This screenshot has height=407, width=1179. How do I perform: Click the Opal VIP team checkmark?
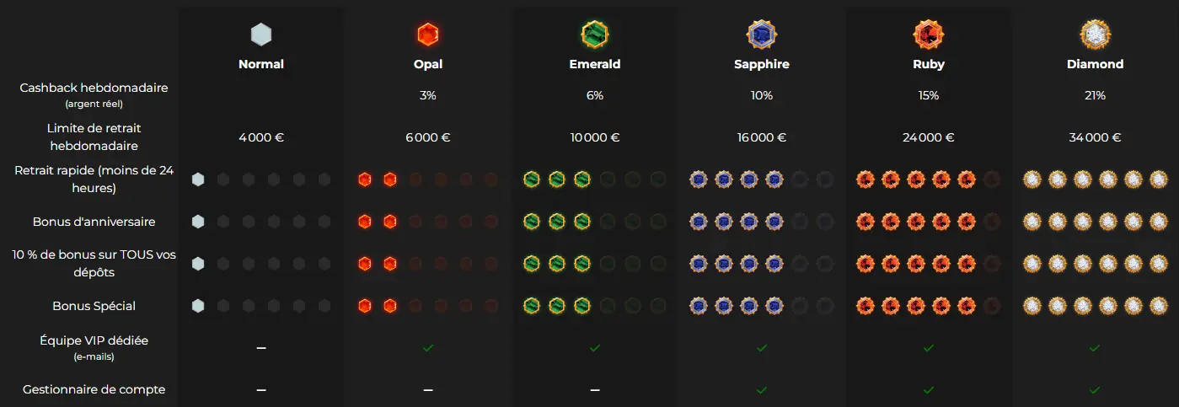pyautogui.click(x=428, y=347)
